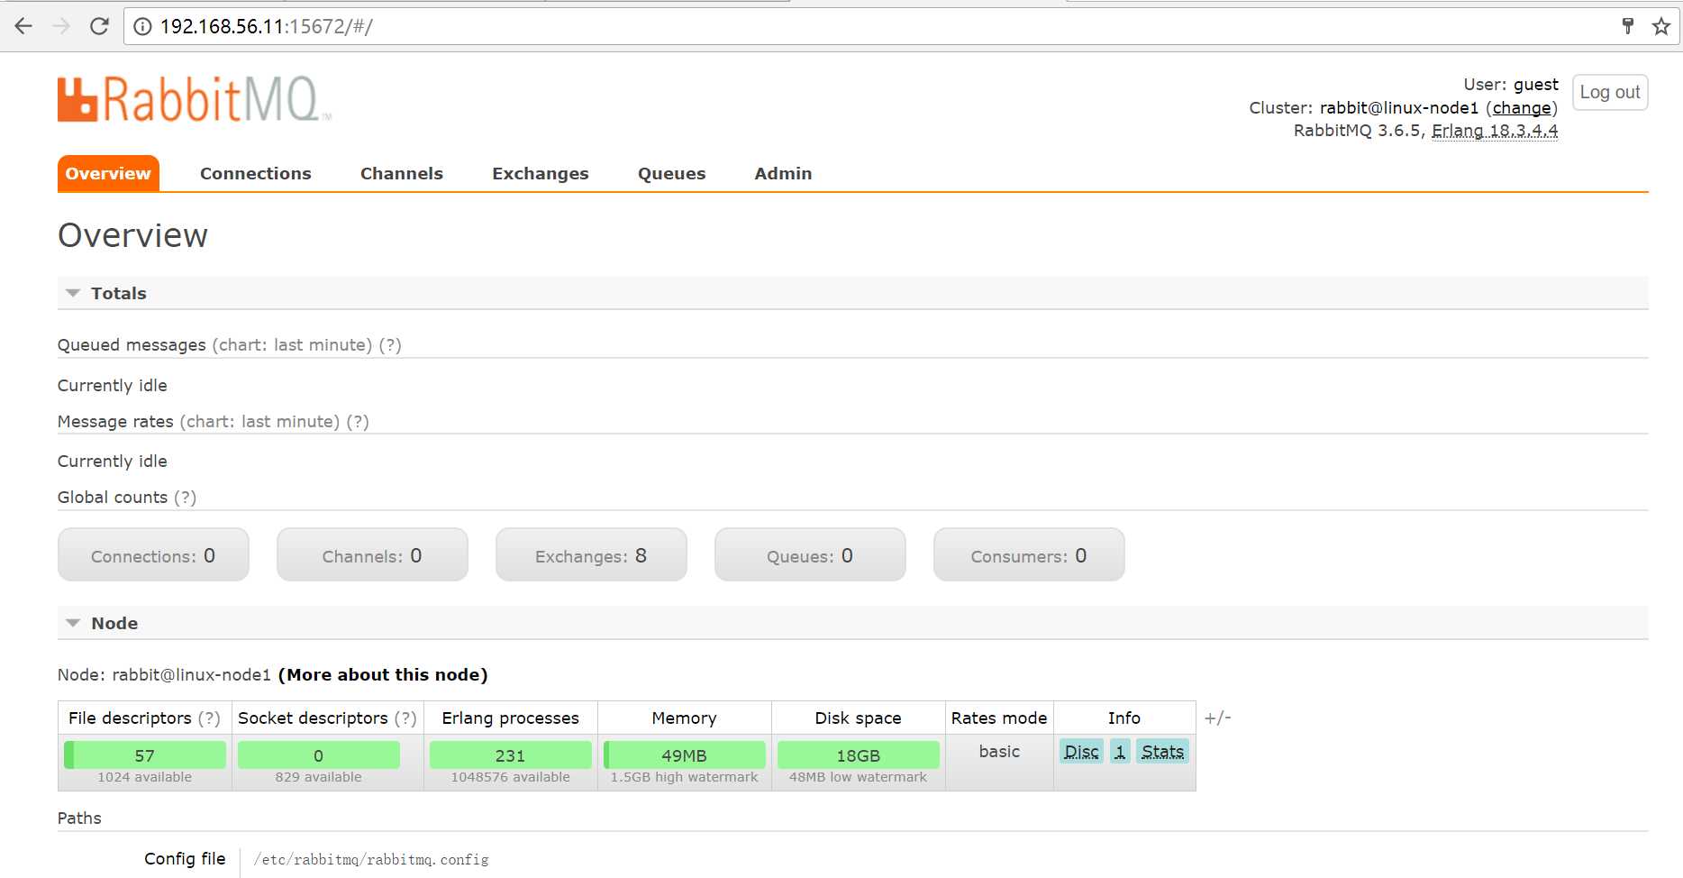Click the 1024 available text
Screen dimensions: 1683x878
[145, 777]
